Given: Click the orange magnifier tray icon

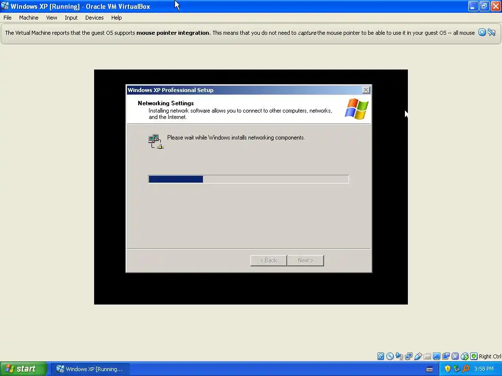Looking at the screenshot, I should coord(466,369).
